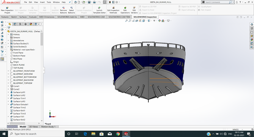The height and width of the screenshot is (137, 254).
Task: Open the Search Commands dropdown arrow
Action: (x=233, y=2)
